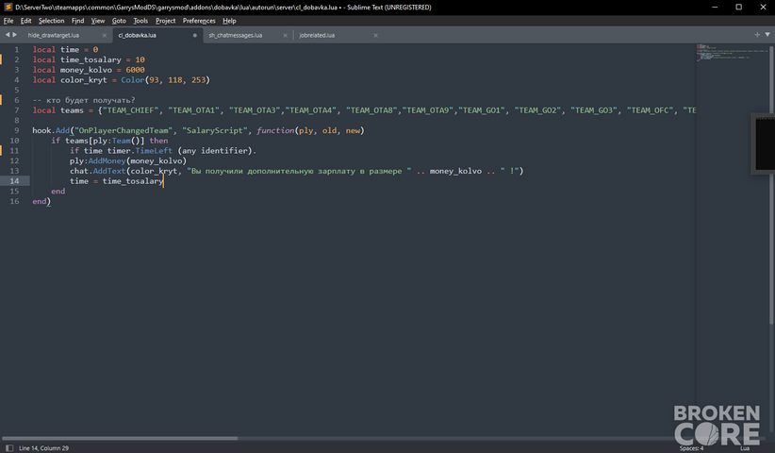Open the Goto menu
The image size is (775, 453).
(x=119, y=21)
